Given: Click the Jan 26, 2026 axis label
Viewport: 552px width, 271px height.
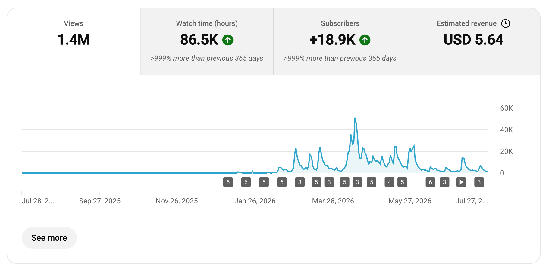Looking at the screenshot, I should (255, 201).
